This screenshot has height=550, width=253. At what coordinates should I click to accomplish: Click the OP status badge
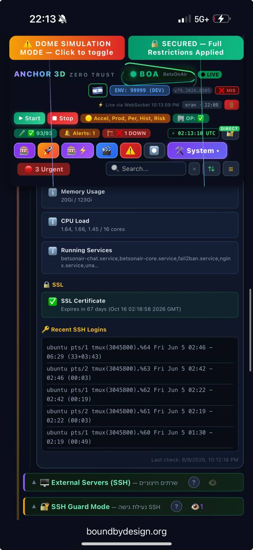pyautogui.click(x=191, y=118)
